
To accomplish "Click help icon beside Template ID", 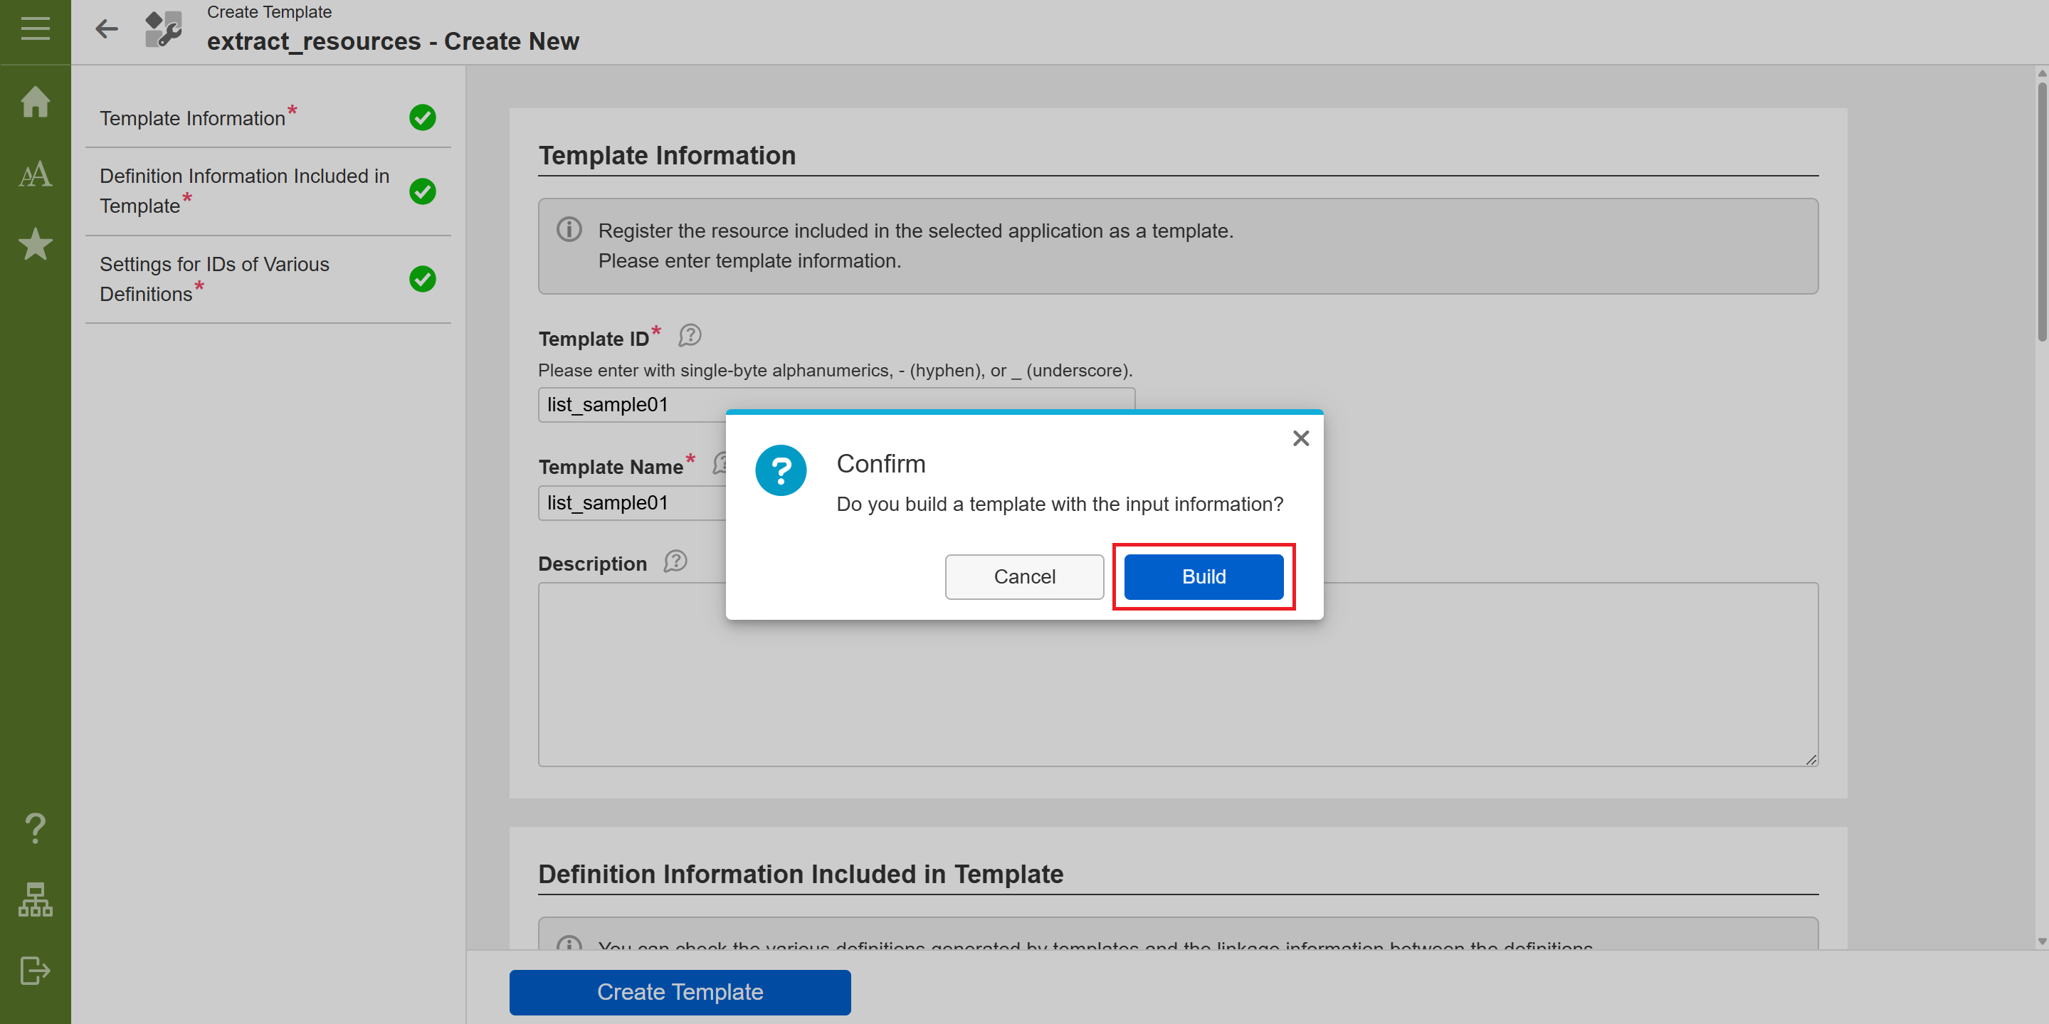I will tap(690, 335).
